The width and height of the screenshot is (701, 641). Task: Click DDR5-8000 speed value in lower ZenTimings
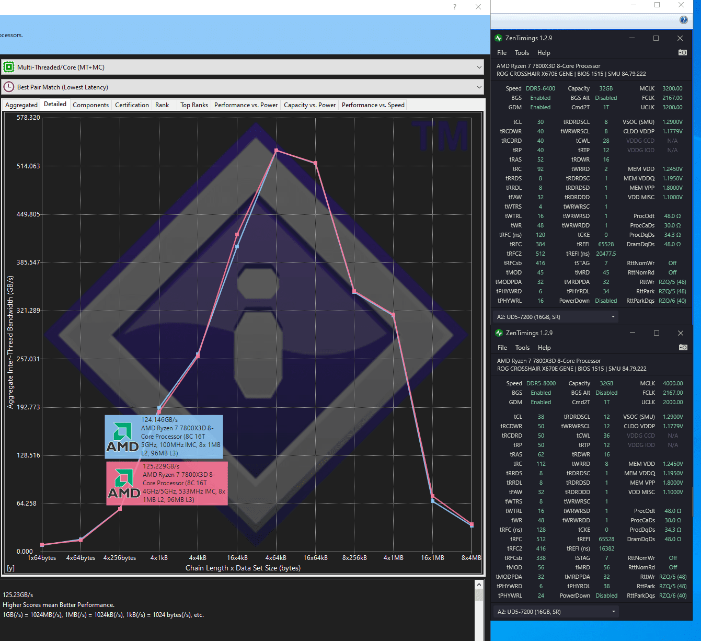pyautogui.click(x=541, y=383)
